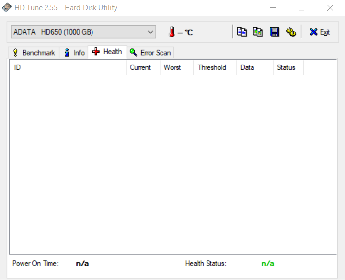Click the copy screenshot to clipboard icon
The image size is (345, 280).
tap(258, 32)
